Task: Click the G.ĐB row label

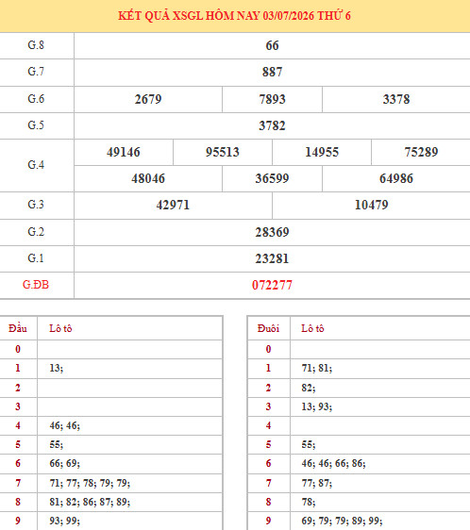Action: pos(36,285)
